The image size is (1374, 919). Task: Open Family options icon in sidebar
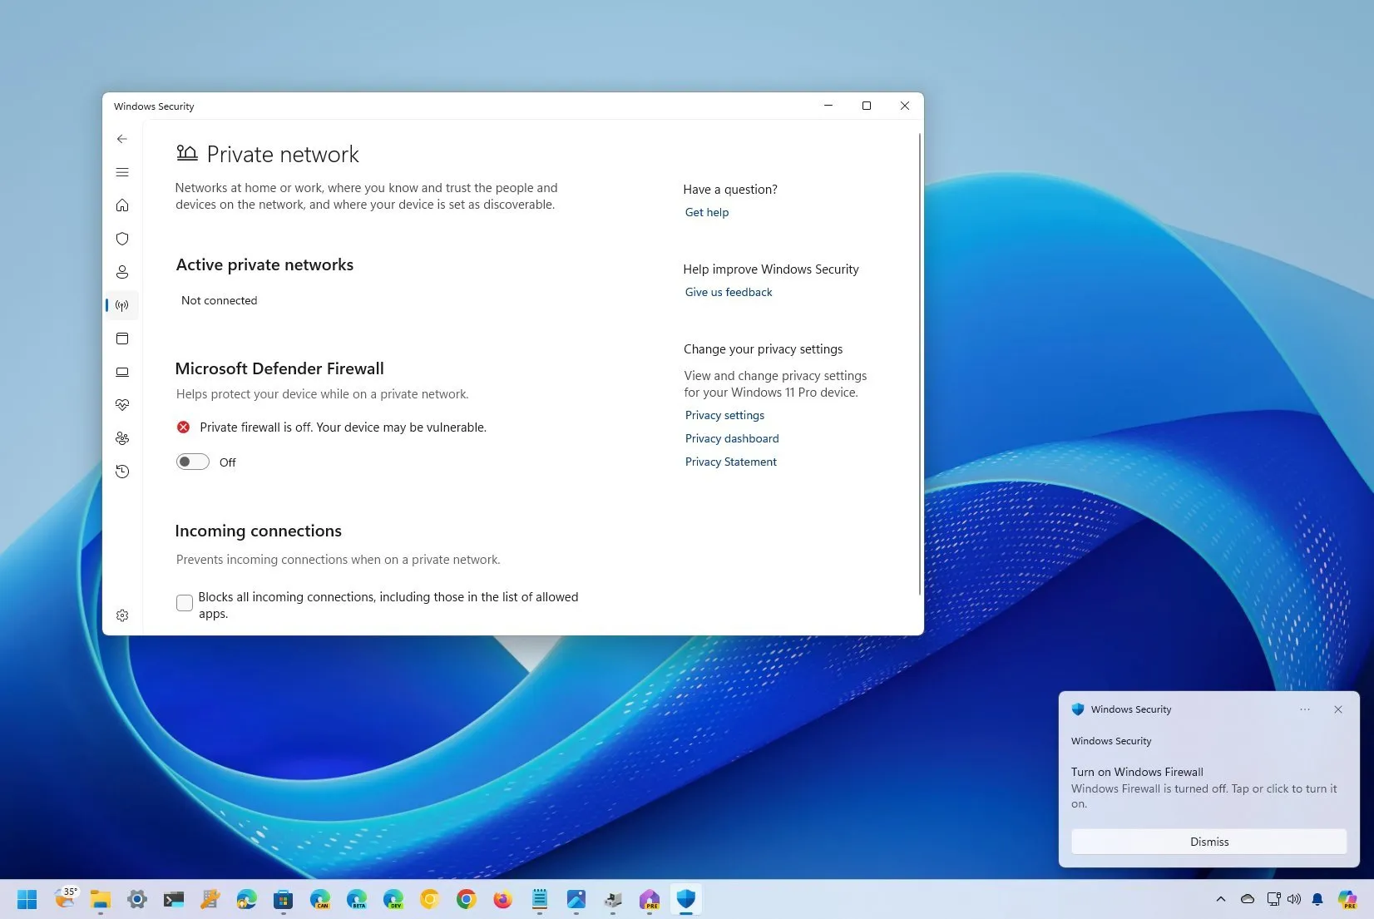[x=122, y=438]
